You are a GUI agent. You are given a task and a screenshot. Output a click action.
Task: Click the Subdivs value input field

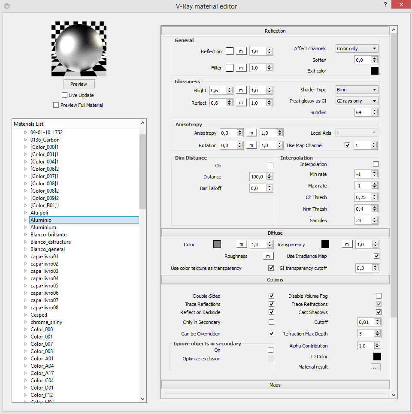[363, 112]
